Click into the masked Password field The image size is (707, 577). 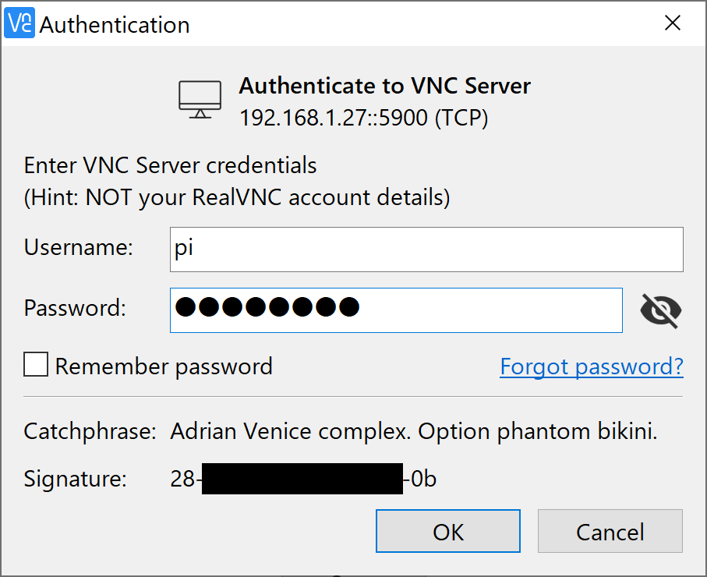(x=396, y=310)
